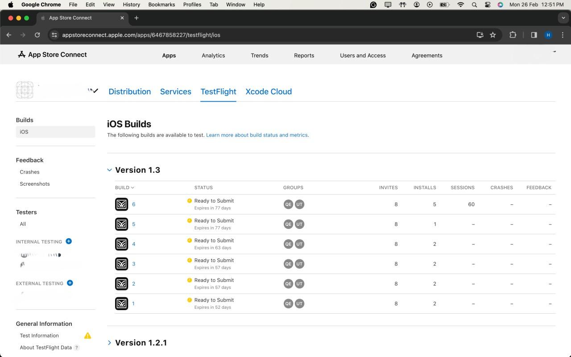Select iOS under Builds sidebar
Image resolution: width=571 pixels, height=357 pixels.
click(x=55, y=132)
